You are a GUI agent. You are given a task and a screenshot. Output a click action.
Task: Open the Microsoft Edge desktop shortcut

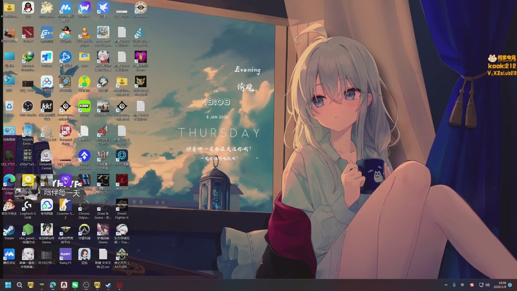(x=9, y=180)
